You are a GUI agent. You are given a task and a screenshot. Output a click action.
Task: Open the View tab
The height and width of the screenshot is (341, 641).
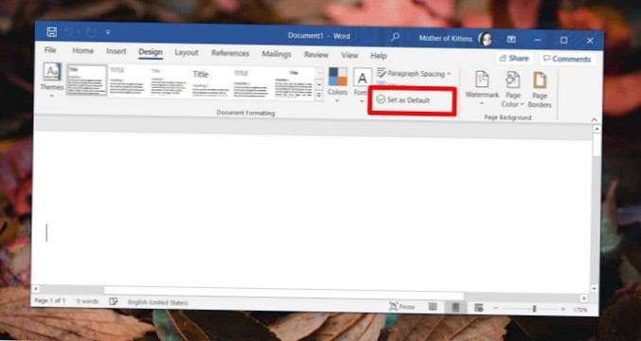click(349, 55)
